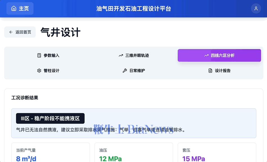Click the back arrow icon on 返回首页
Image resolution: width=267 pixels, height=162 pixels.
(x=10, y=32)
